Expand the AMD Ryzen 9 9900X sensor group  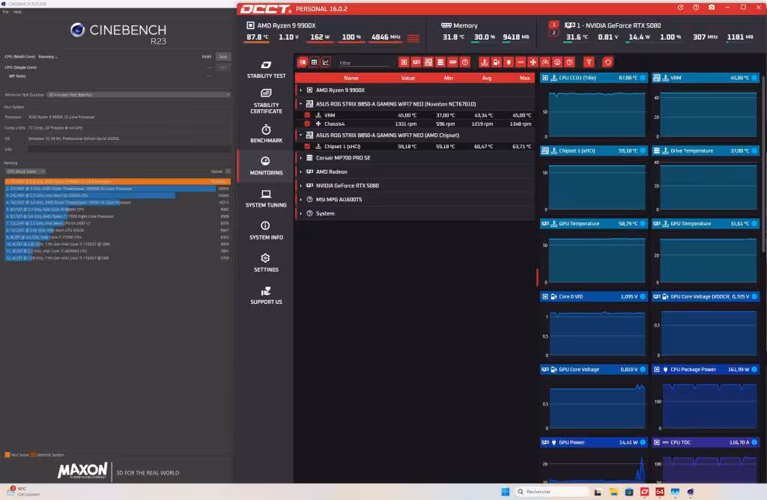point(301,91)
